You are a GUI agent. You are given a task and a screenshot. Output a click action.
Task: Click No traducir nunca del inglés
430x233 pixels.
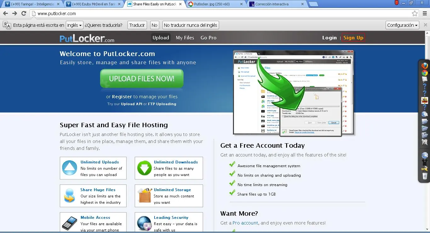[x=190, y=25]
